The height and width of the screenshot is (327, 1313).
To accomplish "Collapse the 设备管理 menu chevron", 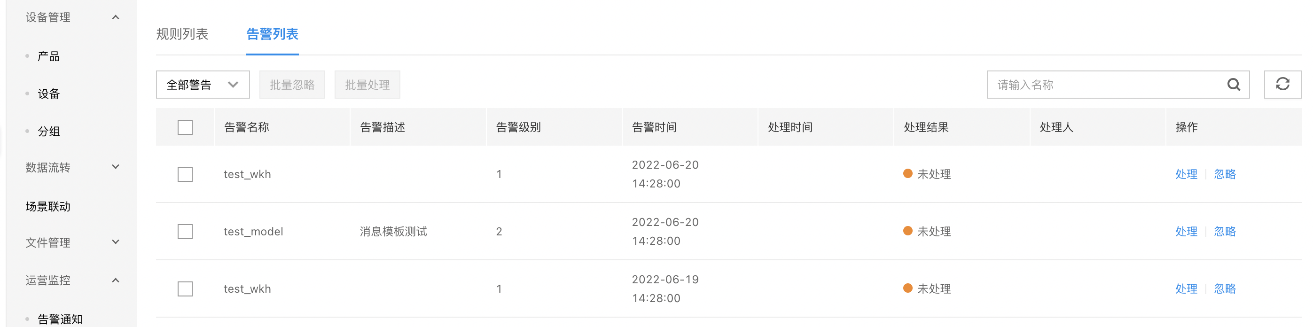I will point(116,17).
